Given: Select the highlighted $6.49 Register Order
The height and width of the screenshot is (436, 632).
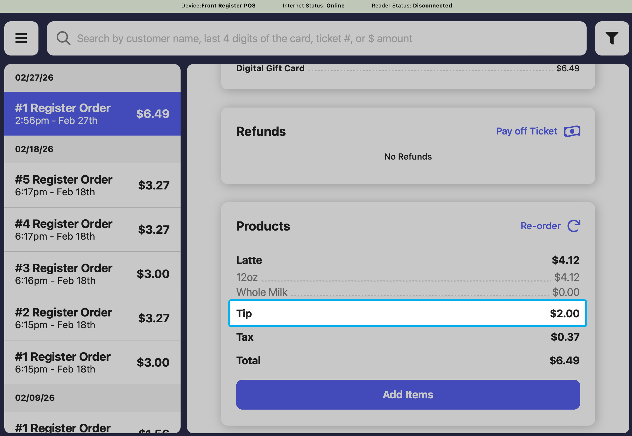Looking at the screenshot, I should [x=92, y=114].
